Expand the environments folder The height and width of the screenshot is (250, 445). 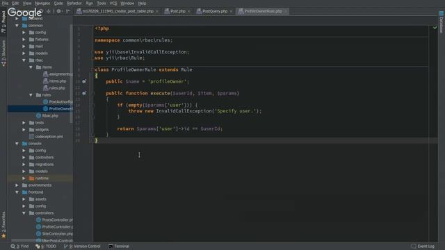(17, 185)
